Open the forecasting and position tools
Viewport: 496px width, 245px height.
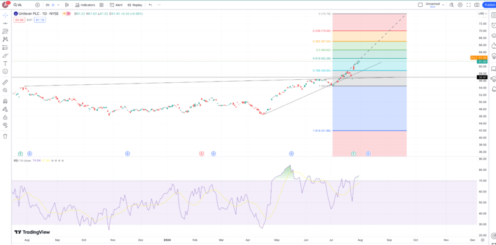(5, 48)
